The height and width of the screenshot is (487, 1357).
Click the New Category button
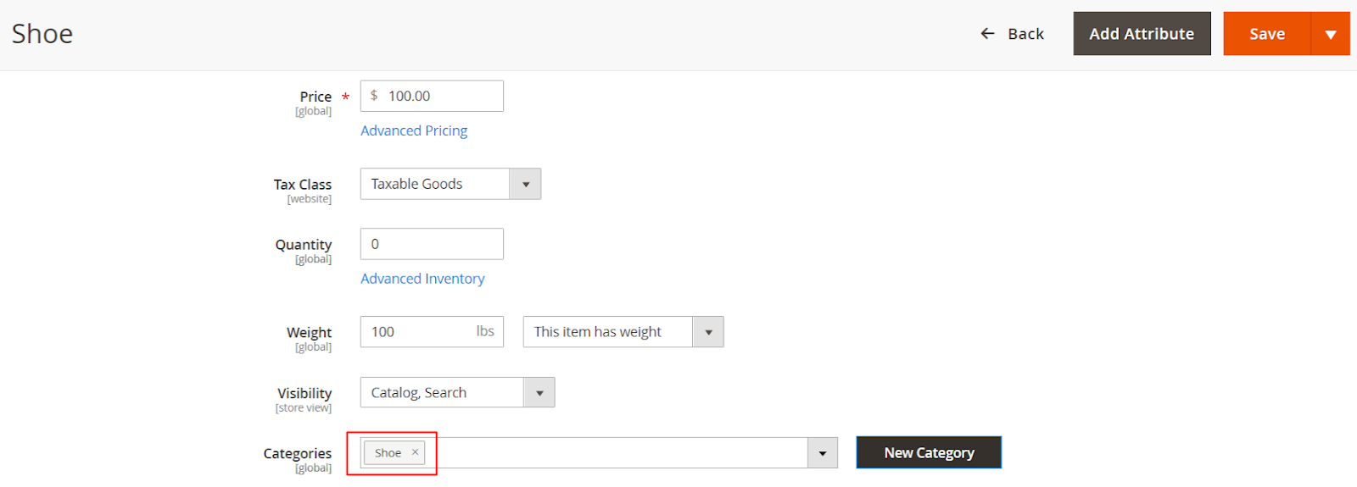pos(929,453)
